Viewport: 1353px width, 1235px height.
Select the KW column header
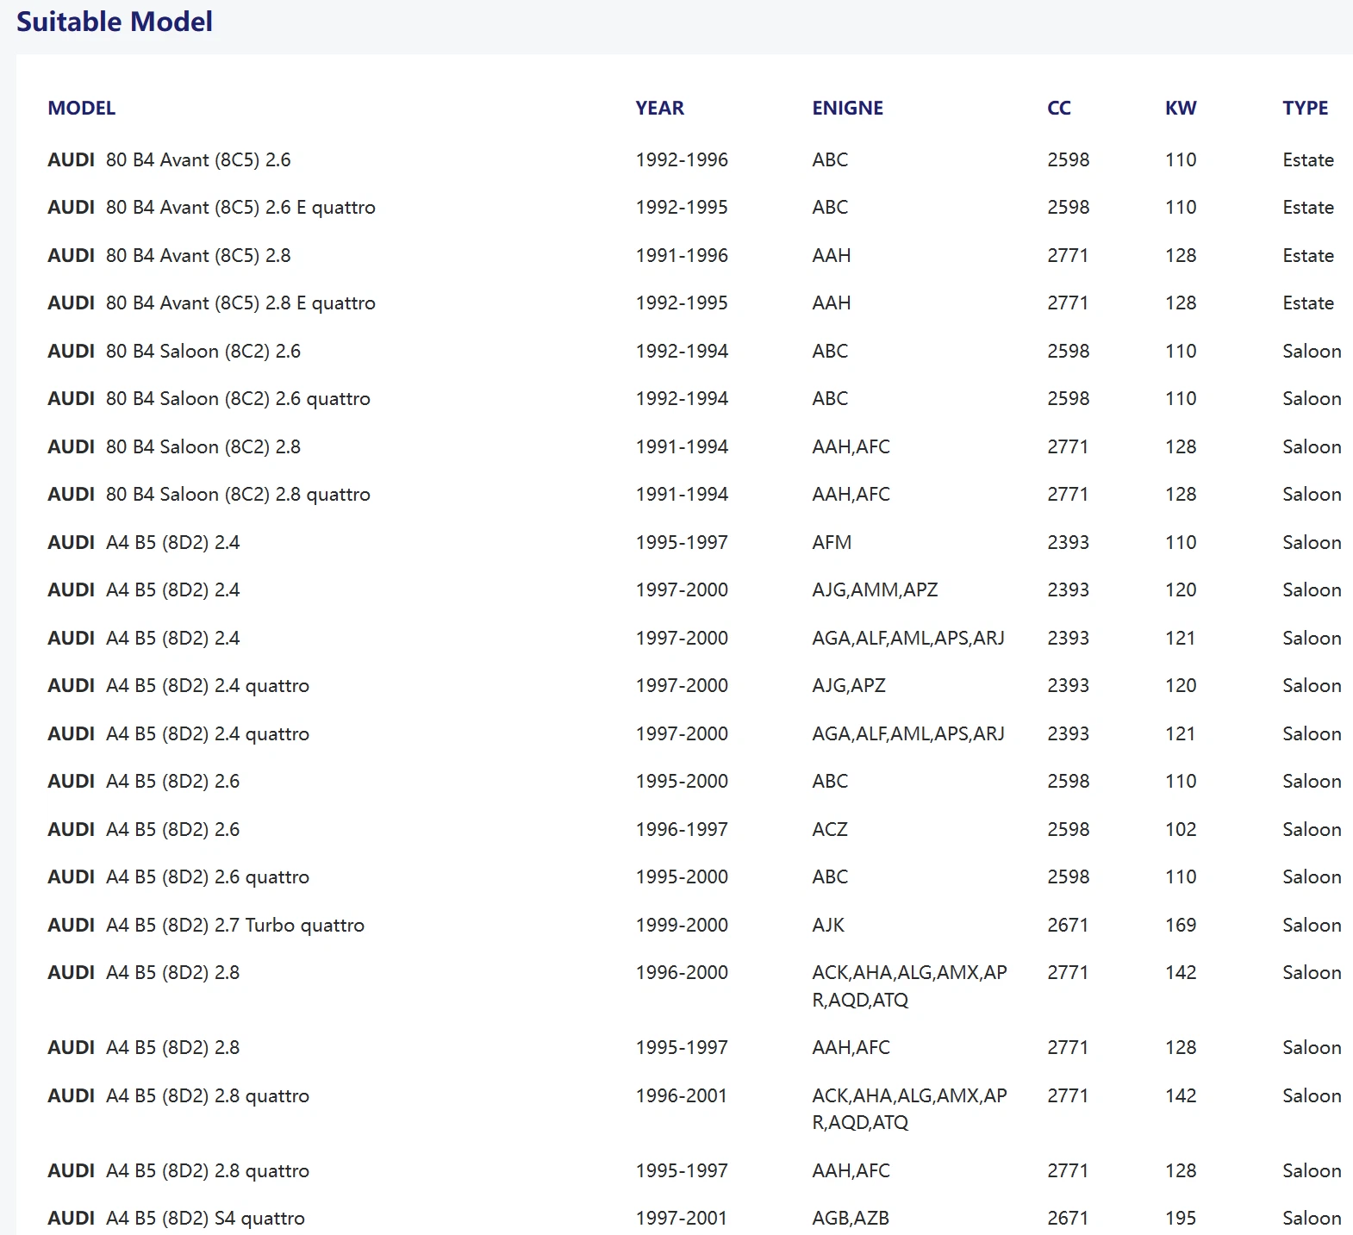pos(1181,109)
